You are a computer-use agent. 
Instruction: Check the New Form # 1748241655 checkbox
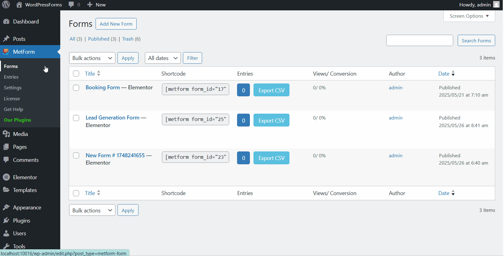click(x=76, y=155)
